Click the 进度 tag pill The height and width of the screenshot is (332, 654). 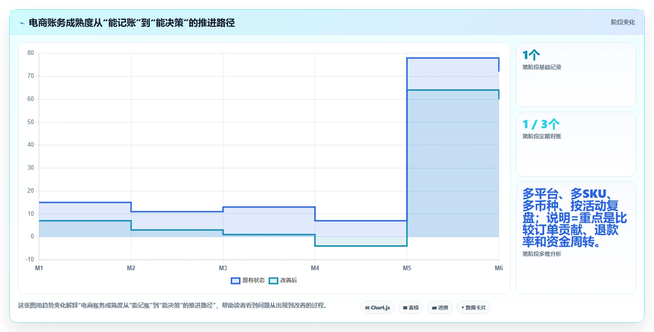click(440, 308)
